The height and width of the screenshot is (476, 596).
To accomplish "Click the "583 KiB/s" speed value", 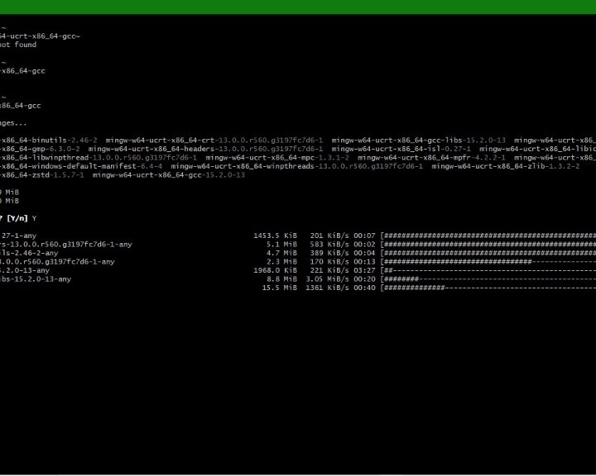I will coord(329,245).
